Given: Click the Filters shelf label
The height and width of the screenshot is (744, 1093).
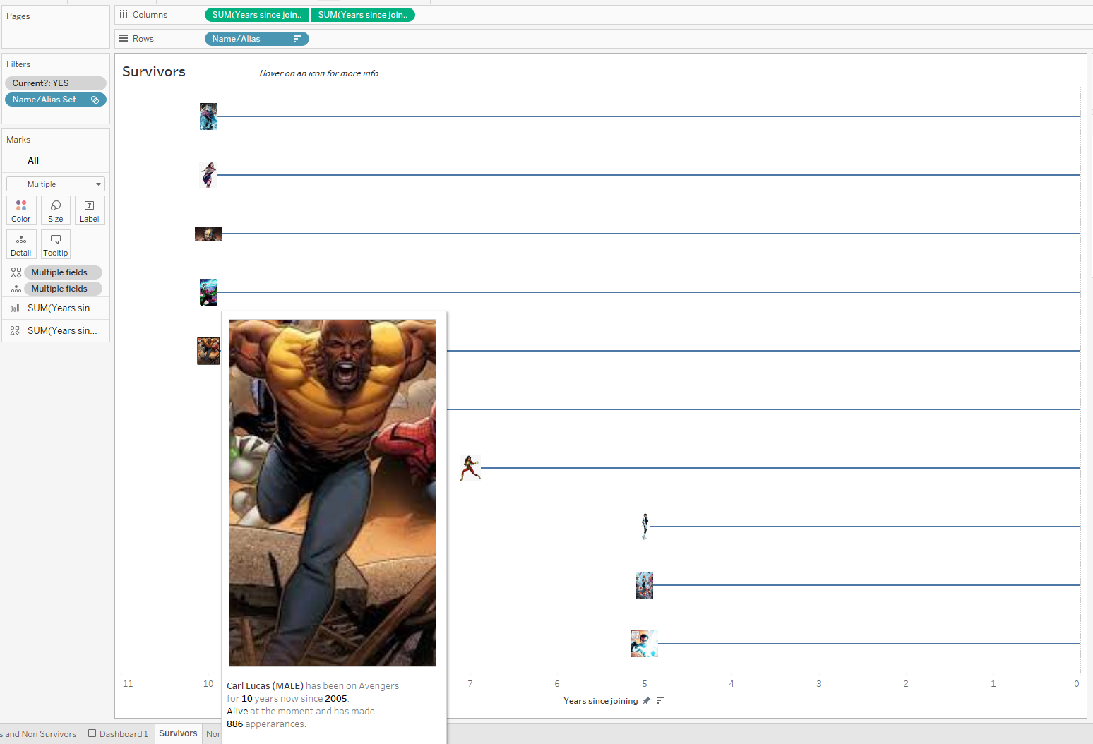Looking at the screenshot, I should pos(18,64).
